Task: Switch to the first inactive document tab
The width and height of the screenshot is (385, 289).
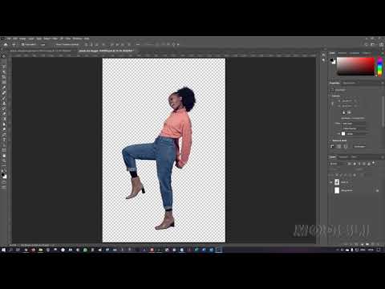Action: [x=42, y=51]
